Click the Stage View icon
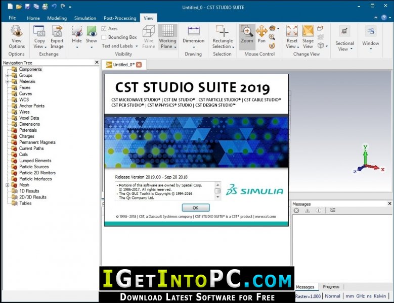This screenshot has width=394, height=303. click(308, 31)
